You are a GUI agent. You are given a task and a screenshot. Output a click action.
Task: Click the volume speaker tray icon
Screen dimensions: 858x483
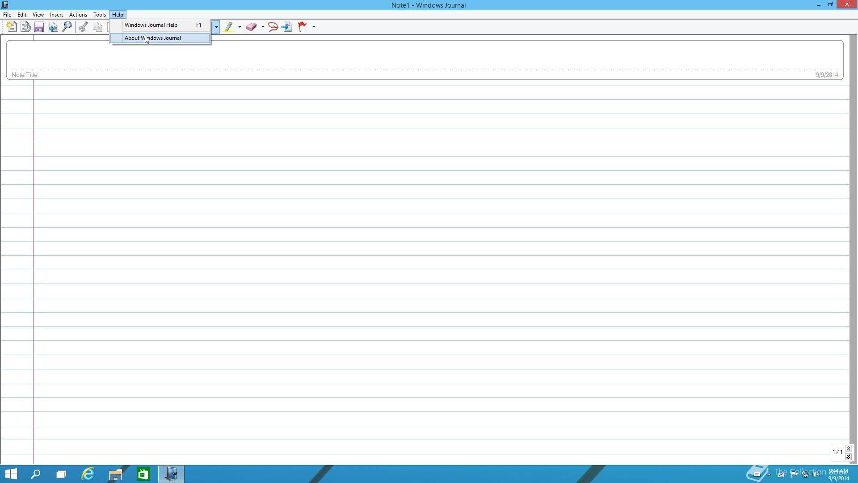pyautogui.click(x=816, y=475)
